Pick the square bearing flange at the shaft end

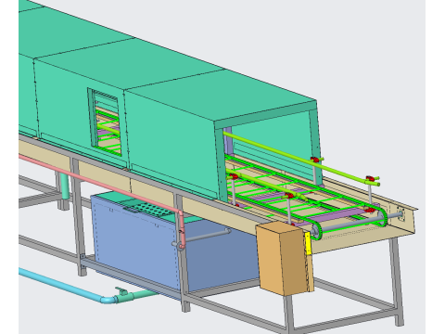[x=400, y=213]
